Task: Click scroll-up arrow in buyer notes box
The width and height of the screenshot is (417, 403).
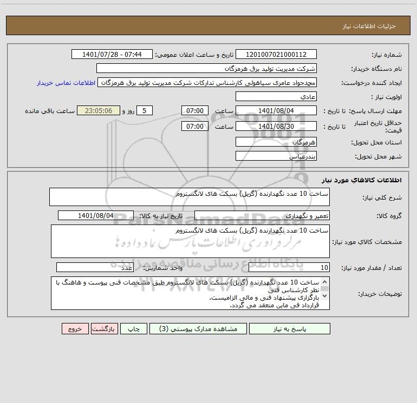Action: [324, 282]
